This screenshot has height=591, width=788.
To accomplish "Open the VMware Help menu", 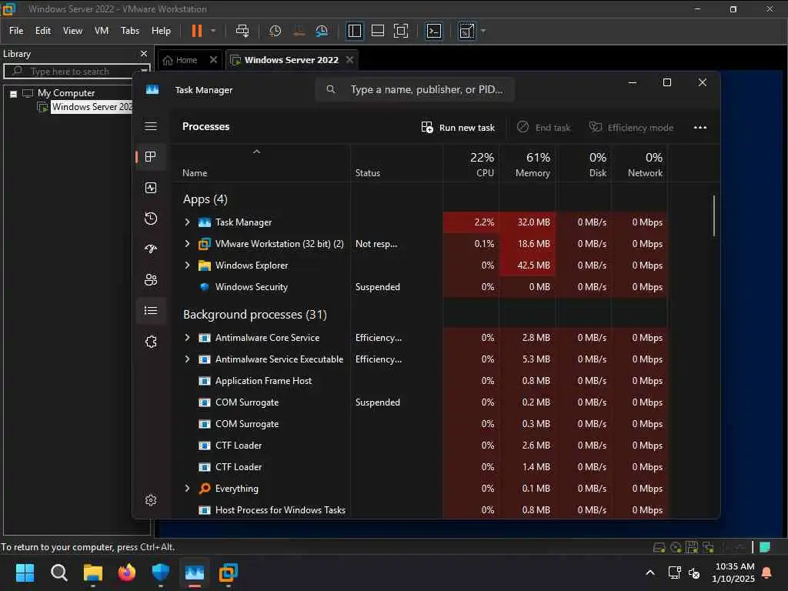I will click(x=162, y=31).
